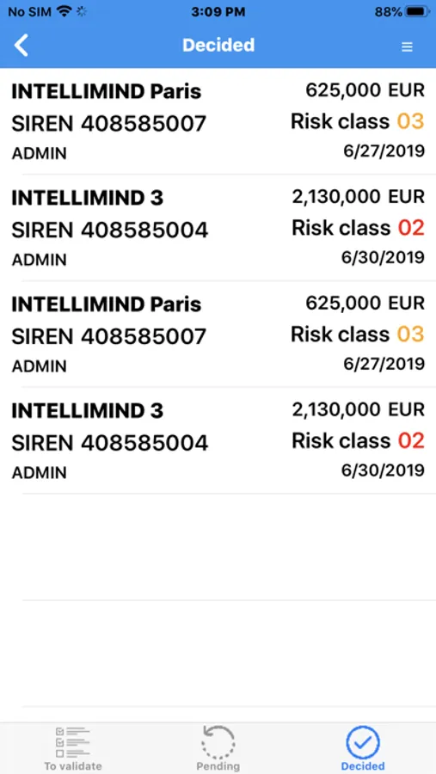The image size is (436, 774).
Task: Select the Decided tab label
Action: (x=363, y=766)
